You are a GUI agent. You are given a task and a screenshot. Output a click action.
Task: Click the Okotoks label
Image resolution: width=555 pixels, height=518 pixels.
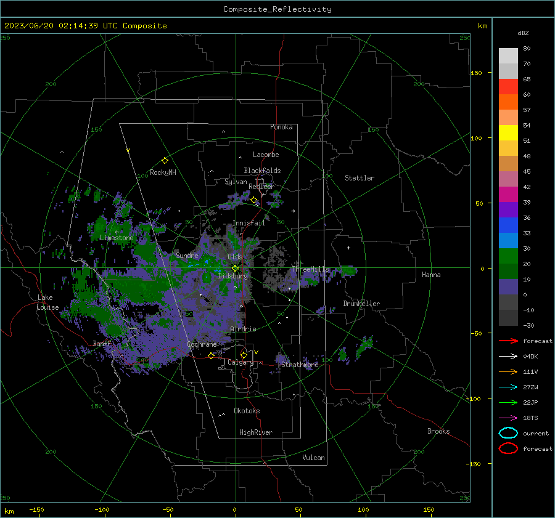247,411
